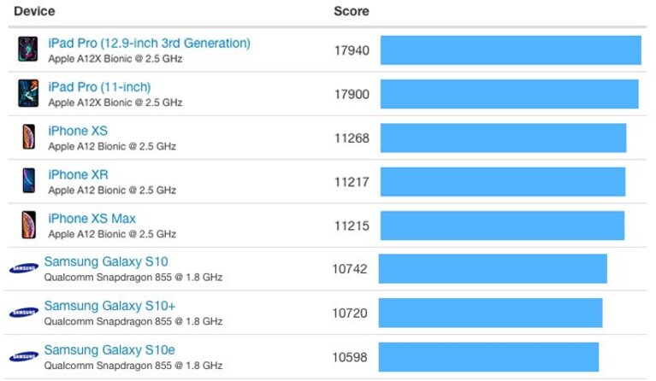Open the iPad Pro (11-inch) link
Screen dimensions: 656x381
(x=99, y=87)
